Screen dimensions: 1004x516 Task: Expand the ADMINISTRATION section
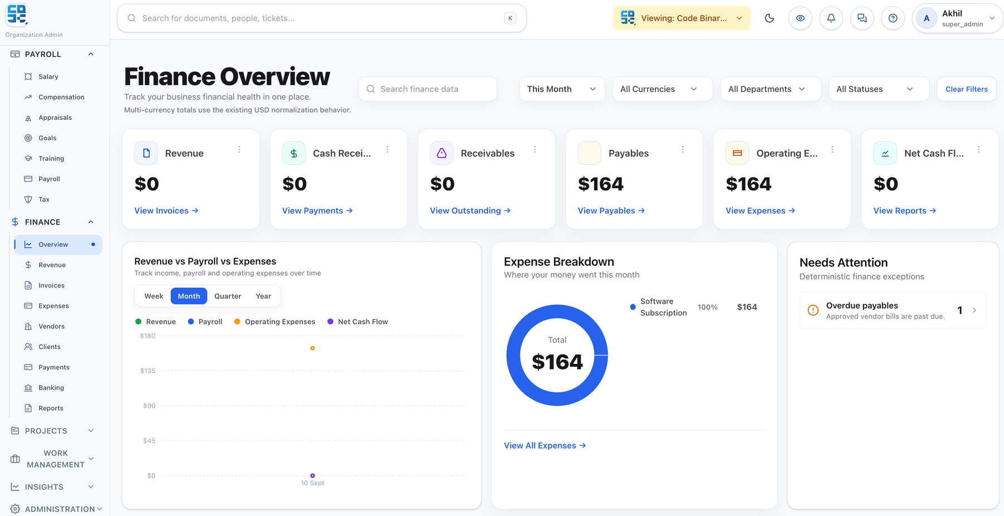(56, 509)
